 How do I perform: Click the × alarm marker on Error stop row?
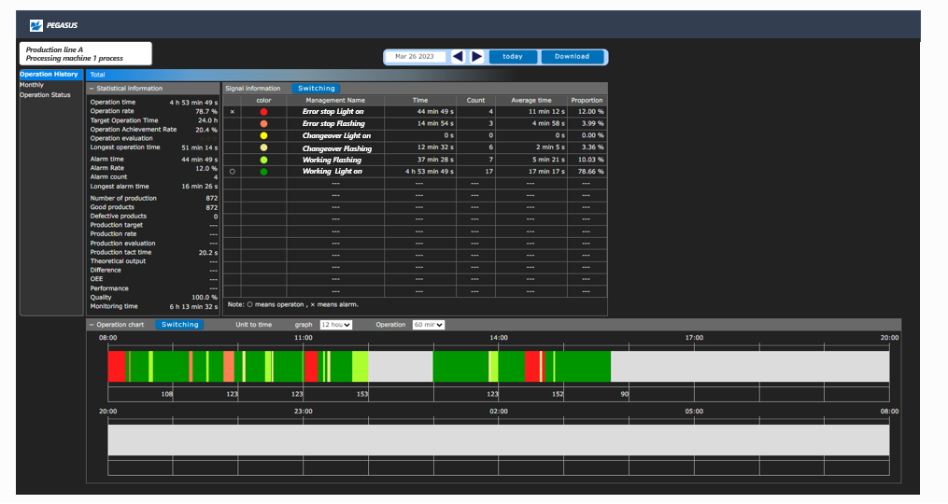click(x=232, y=112)
